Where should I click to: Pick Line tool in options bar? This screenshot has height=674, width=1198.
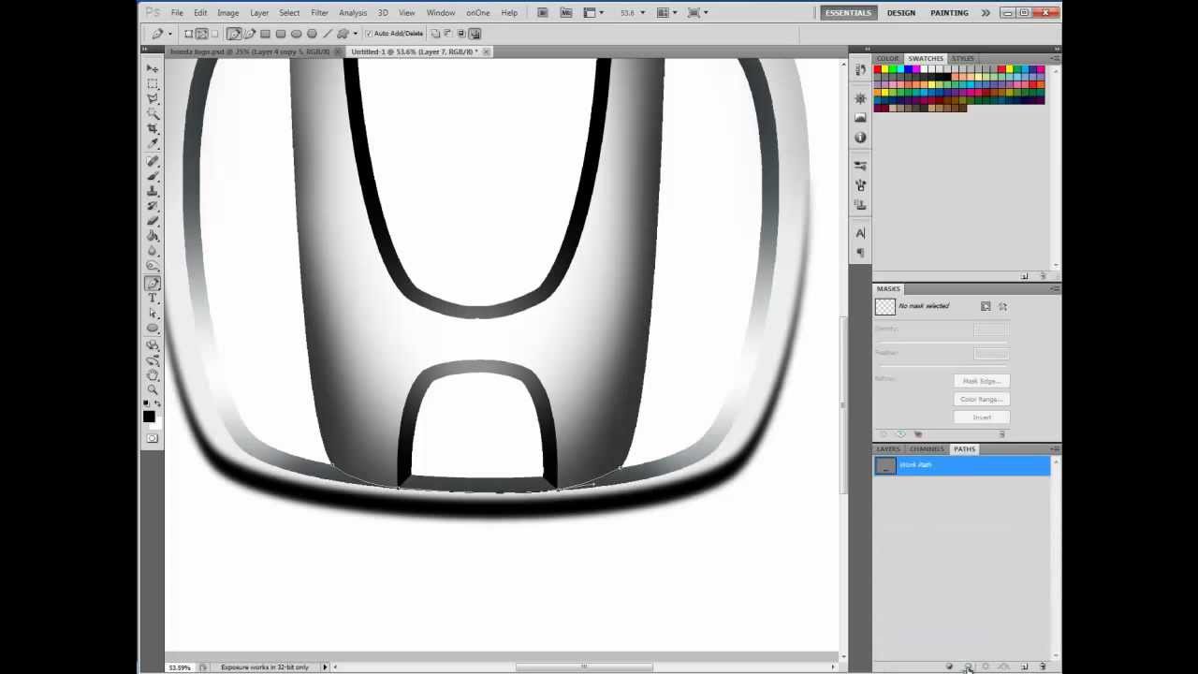[x=328, y=34]
